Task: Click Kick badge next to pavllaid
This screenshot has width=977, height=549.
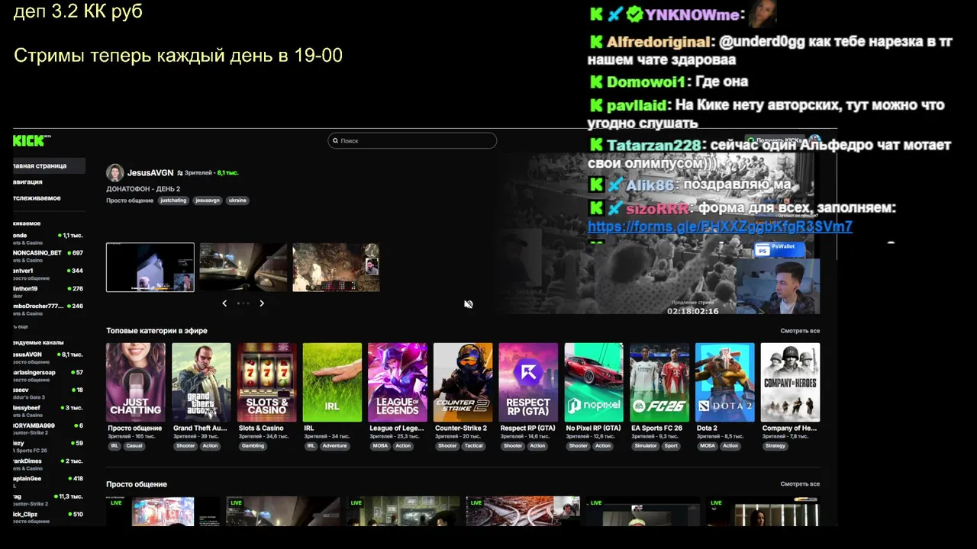Action: coord(596,105)
